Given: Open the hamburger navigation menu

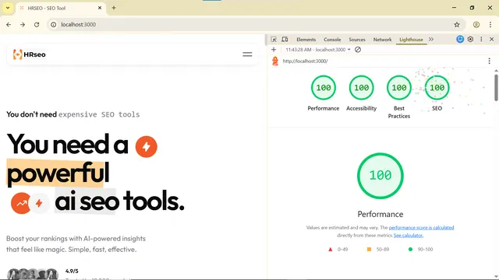Looking at the screenshot, I should [x=247, y=54].
